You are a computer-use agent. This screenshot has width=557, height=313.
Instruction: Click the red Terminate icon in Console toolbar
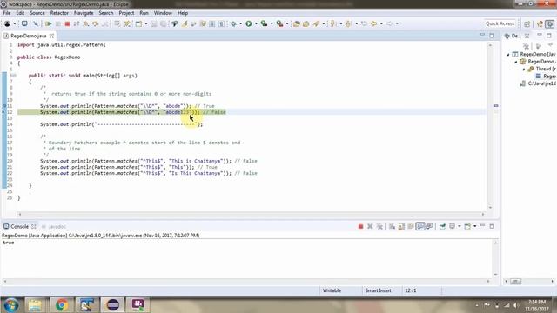(x=360, y=226)
